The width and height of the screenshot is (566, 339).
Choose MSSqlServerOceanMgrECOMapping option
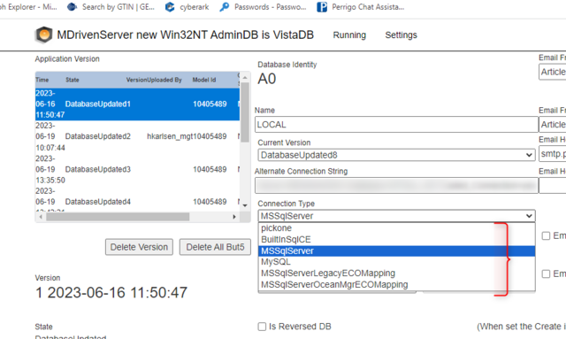tap(396, 284)
